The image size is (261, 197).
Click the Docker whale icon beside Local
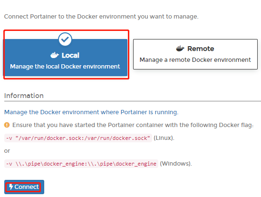pyautogui.click(x=55, y=55)
